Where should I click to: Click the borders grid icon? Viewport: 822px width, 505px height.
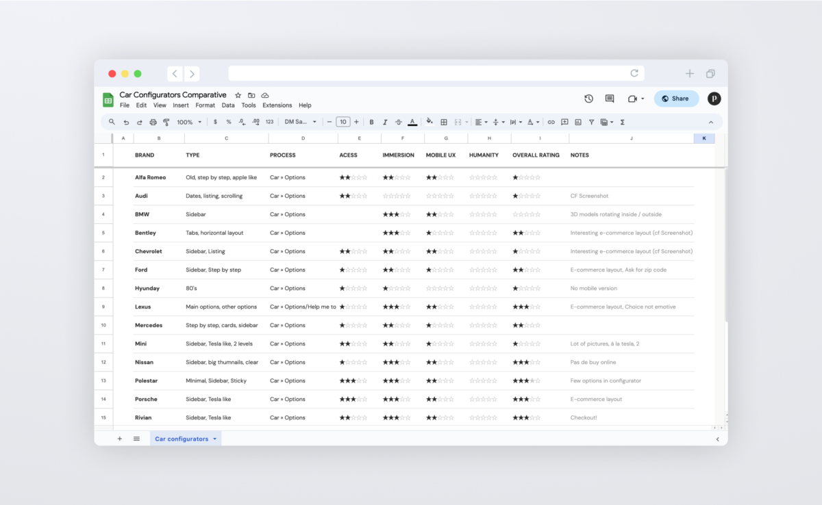(444, 122)
